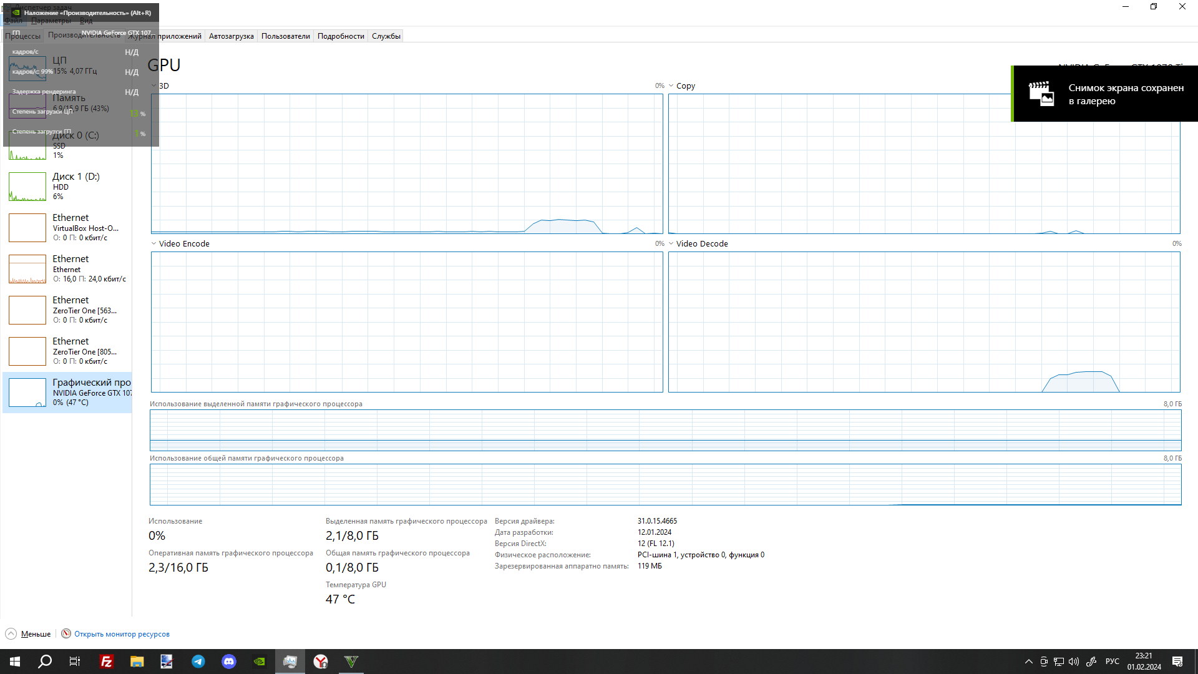Click the resource monitor gauge icon
This screenshot has width=1198, height=674.
66,633
